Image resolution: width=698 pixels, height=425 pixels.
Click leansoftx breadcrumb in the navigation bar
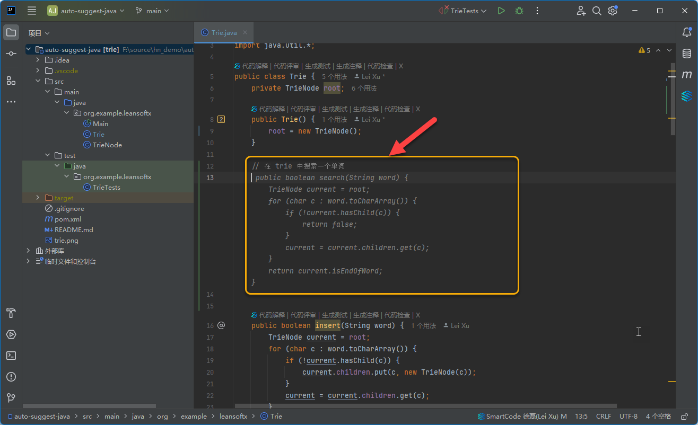[233, 417]
